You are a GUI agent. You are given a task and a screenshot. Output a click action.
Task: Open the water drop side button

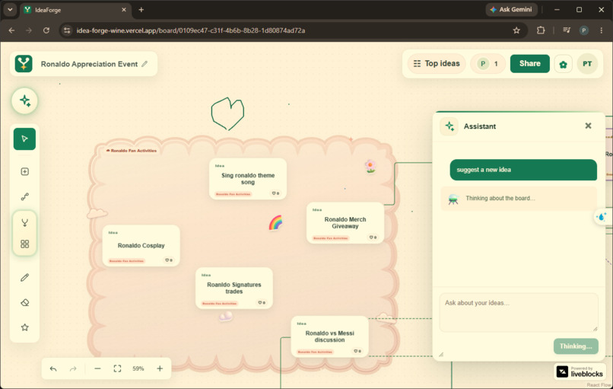pyautogui.click(x=602, y=217)
